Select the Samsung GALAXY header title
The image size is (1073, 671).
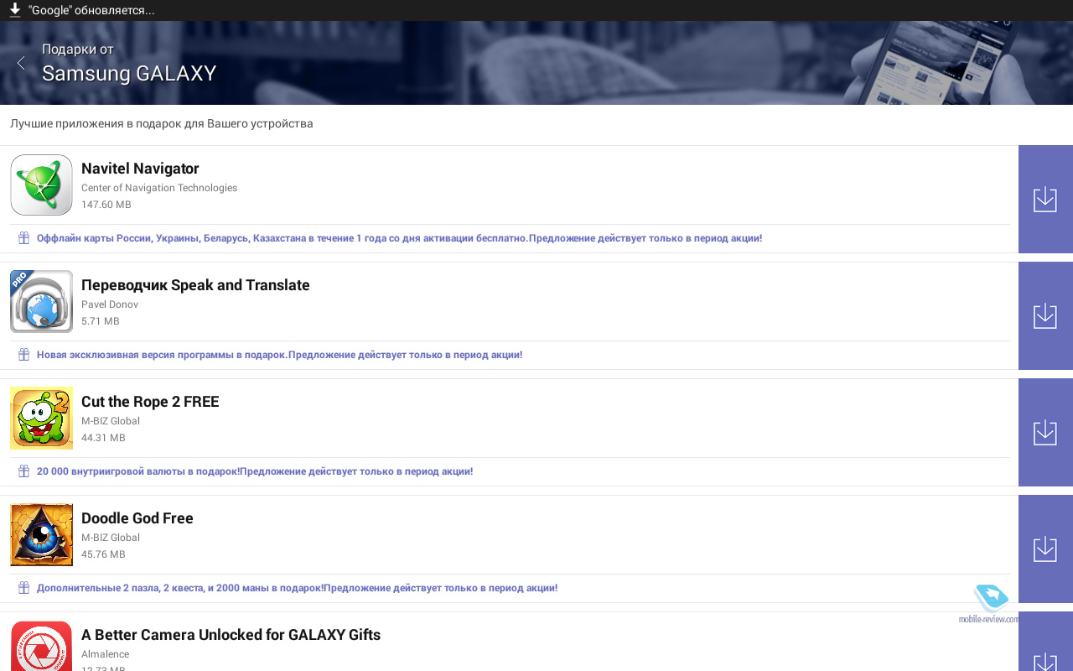coord(129,74)
